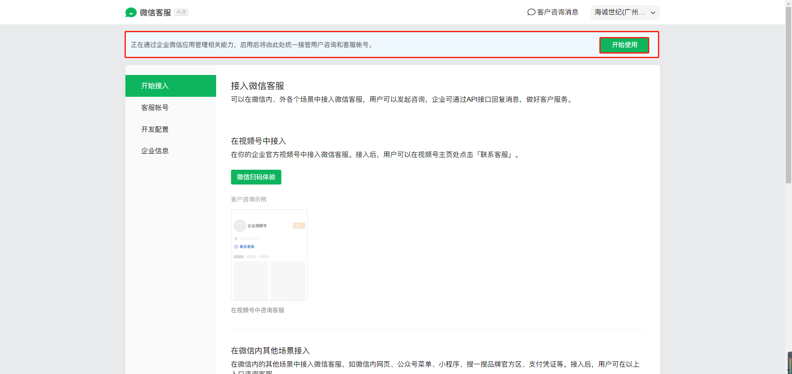Click the vertical page scrollbar thumb
The width and height of the screenshot is (792, 374).
(788, 95)
